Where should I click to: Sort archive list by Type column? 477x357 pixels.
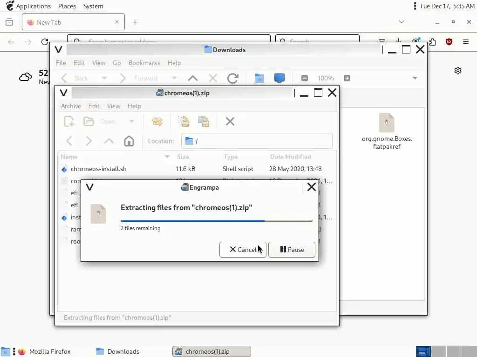tap(244, 157)
